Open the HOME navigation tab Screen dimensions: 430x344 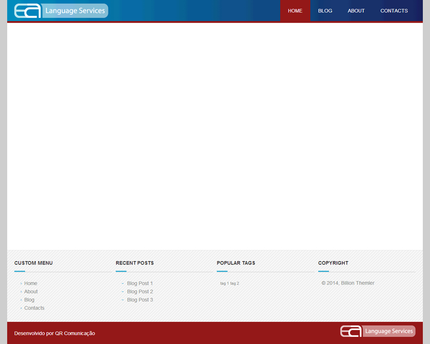(295, 11)
